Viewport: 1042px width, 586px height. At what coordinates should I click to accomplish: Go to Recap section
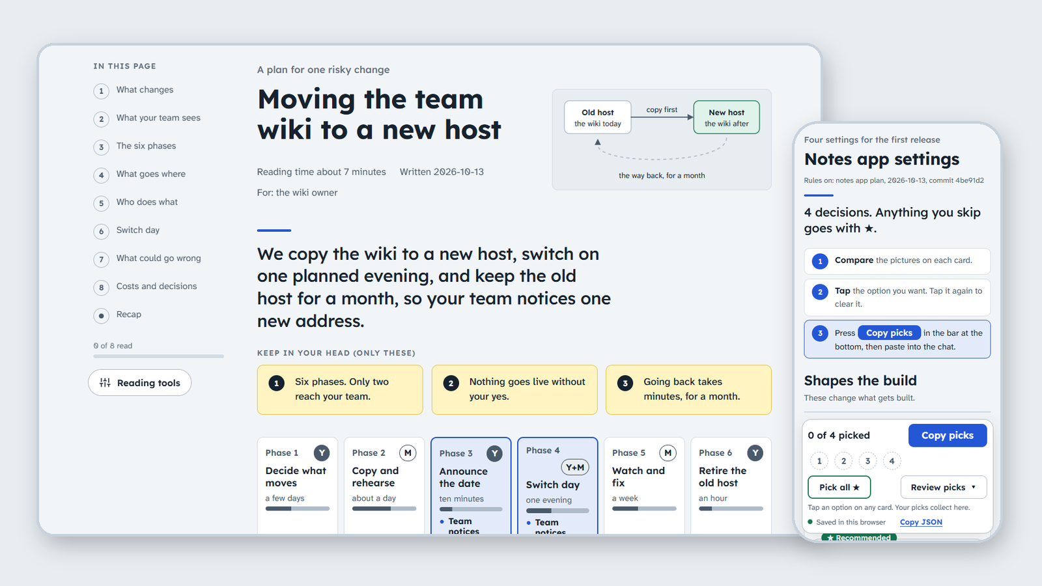coord(128,314)
